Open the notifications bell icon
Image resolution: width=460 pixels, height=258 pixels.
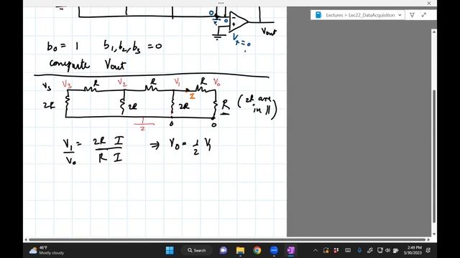click(x=428, y=250)
